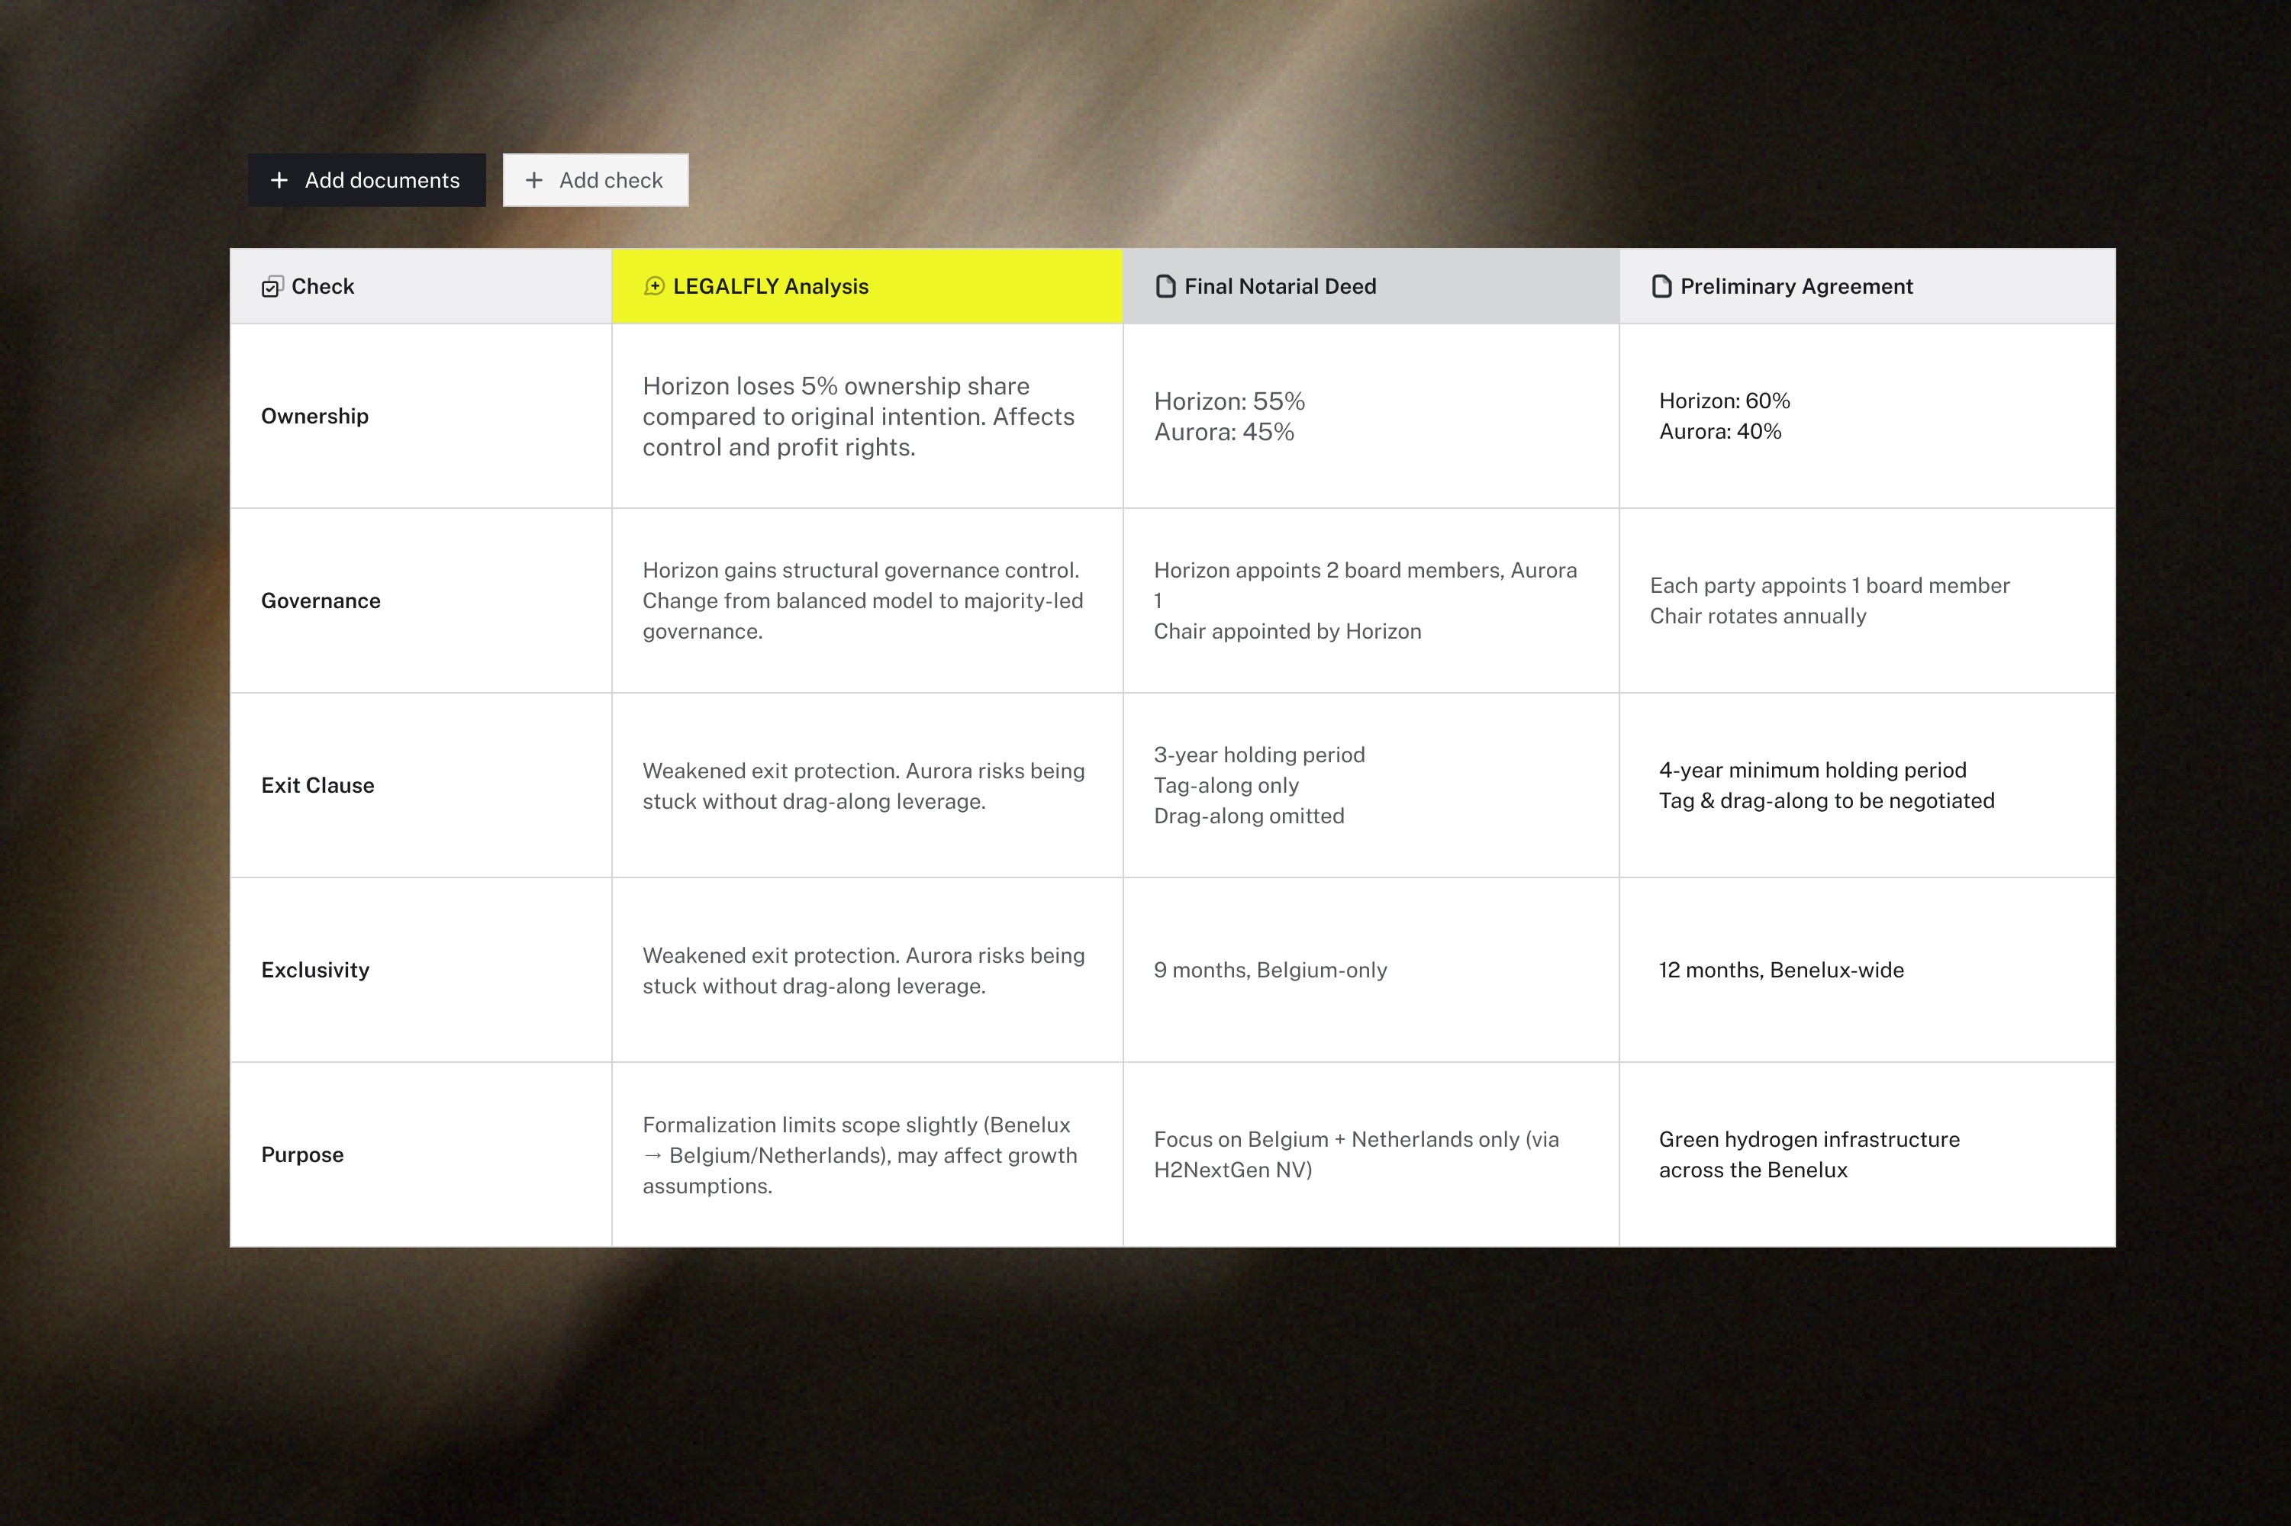The height and width of the screenshot is (1526, 2291).
Task: Click the Horizon 55% Aurora 45% cell
Action: pyautogui.click(x=1228, y=417)
